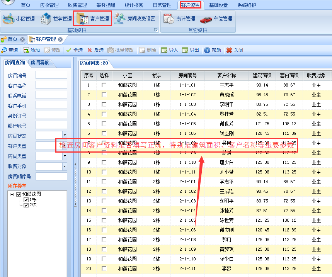This screenshot has height=277, width=332.
Task: Click the 房间顺序号 input field
Action: (51, 177)
